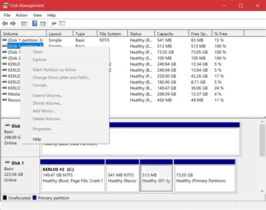
Task: Open the Action menu
Action: [x=21, y=15]
